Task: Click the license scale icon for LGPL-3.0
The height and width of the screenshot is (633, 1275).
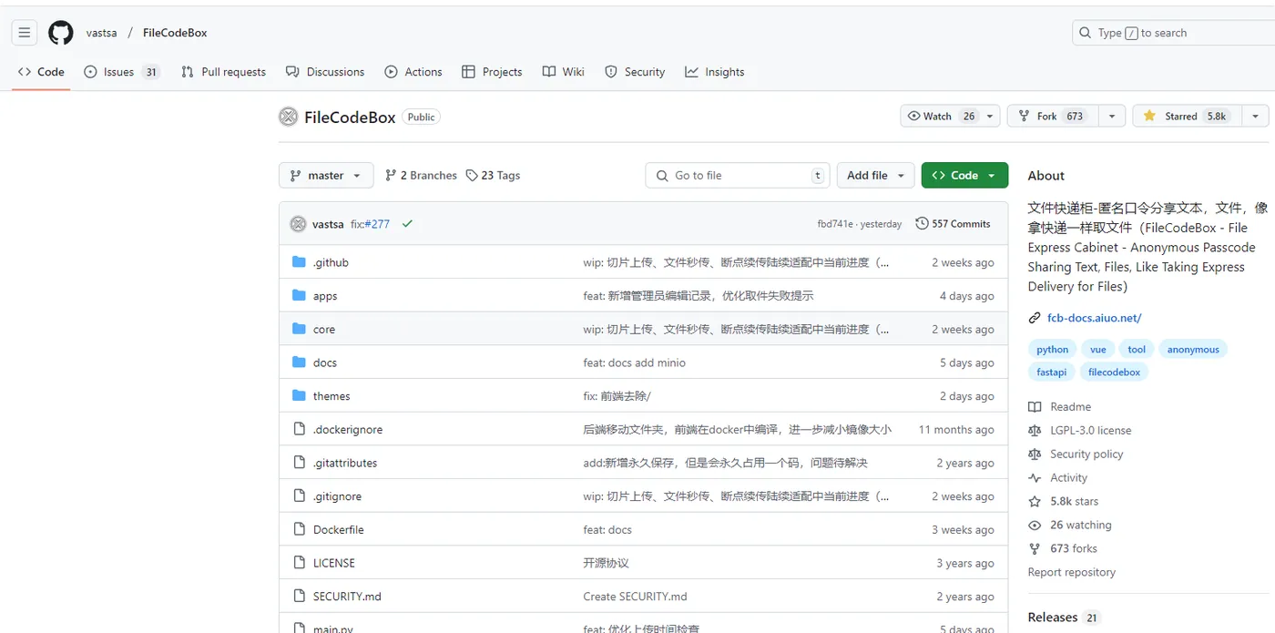Action: click(1035, 431)
